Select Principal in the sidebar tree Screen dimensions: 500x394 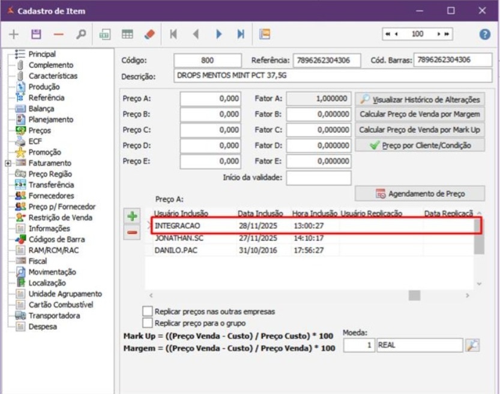click(x=42, y=54)
